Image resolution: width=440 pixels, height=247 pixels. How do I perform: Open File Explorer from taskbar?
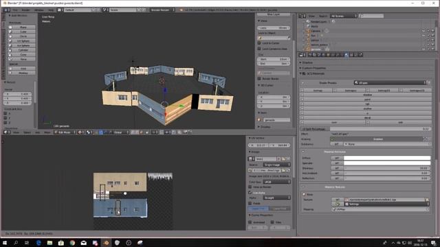click(49, 242)
